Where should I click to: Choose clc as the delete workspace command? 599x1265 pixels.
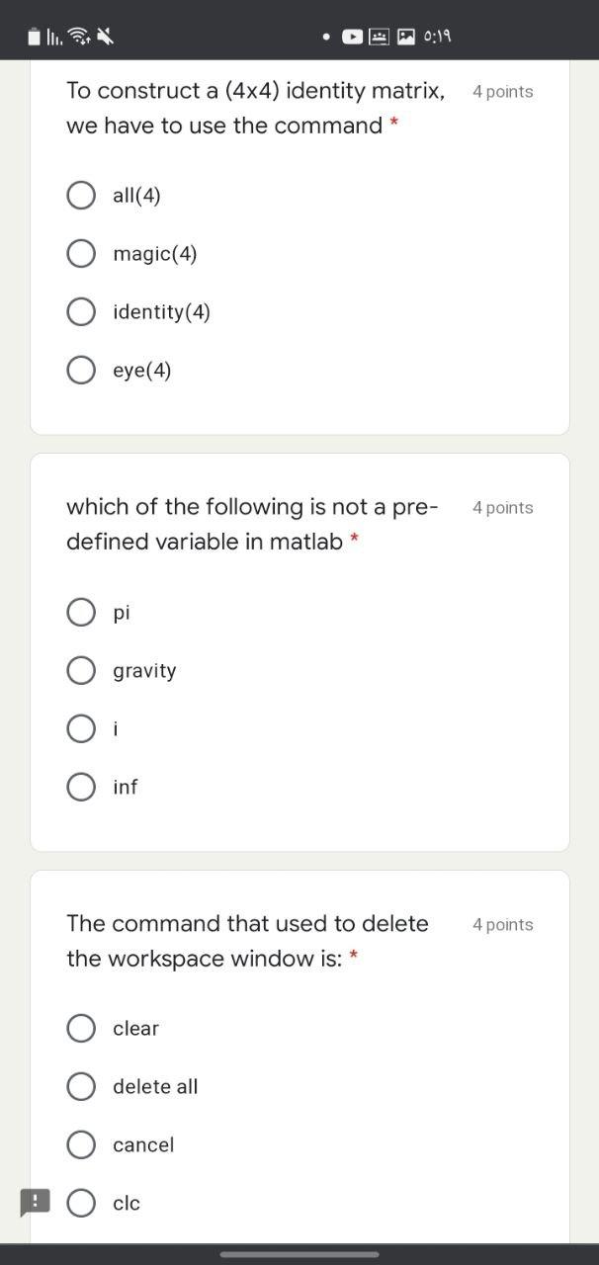tap(81, 1203)
